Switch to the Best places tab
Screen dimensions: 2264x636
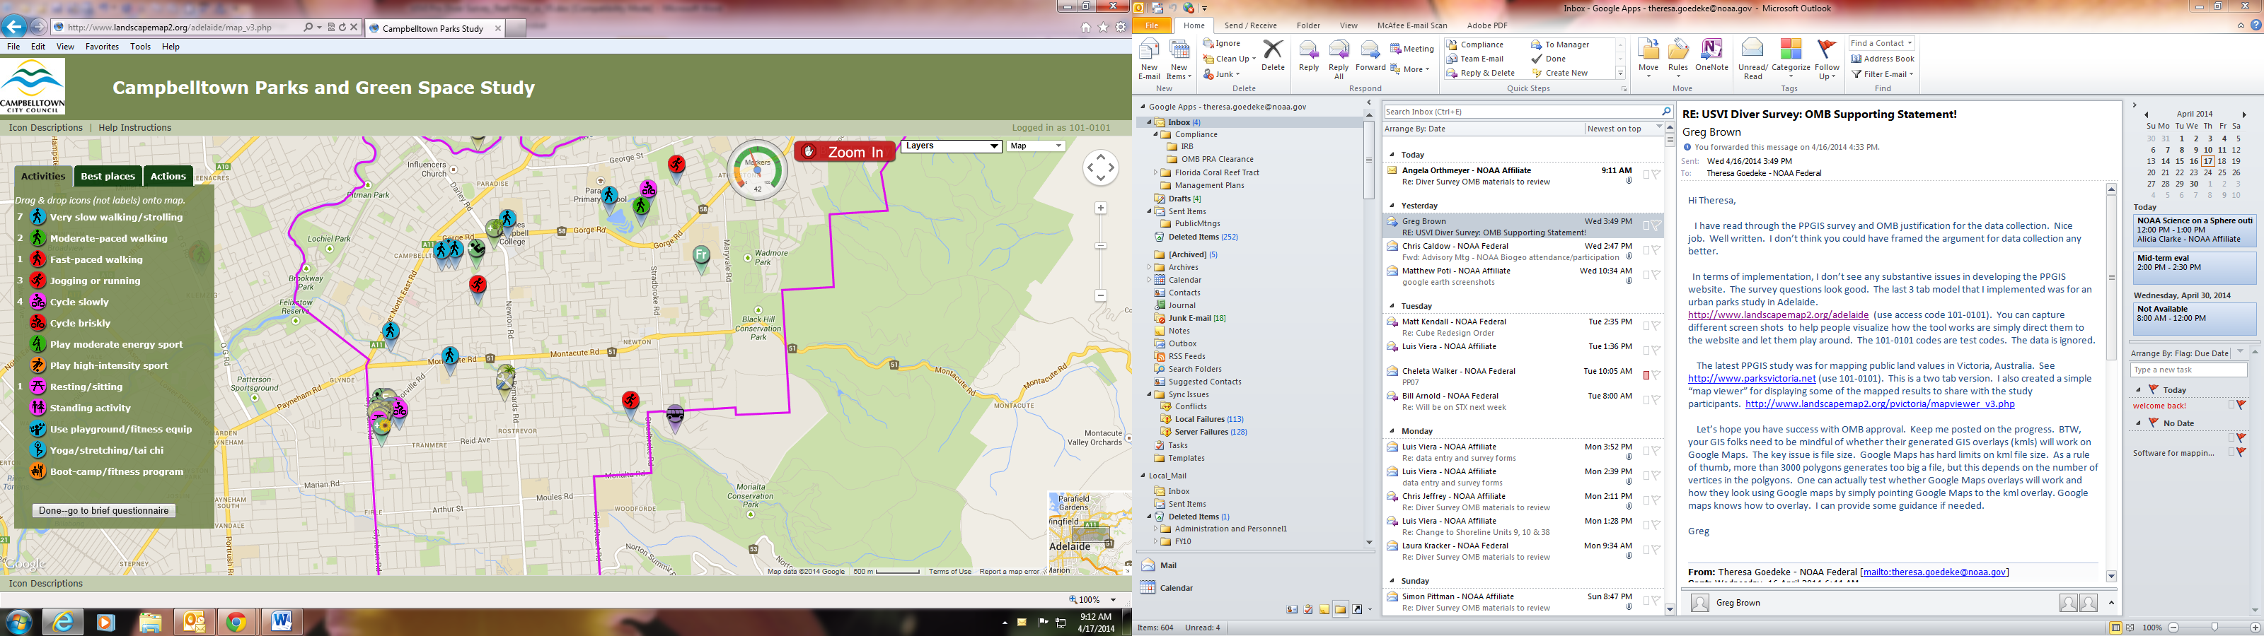pos(108,176)
